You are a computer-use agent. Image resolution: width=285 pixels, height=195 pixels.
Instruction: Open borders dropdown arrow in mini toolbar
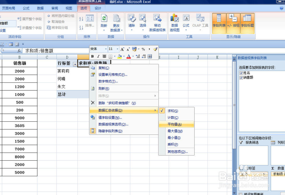(x=115, y=56)
